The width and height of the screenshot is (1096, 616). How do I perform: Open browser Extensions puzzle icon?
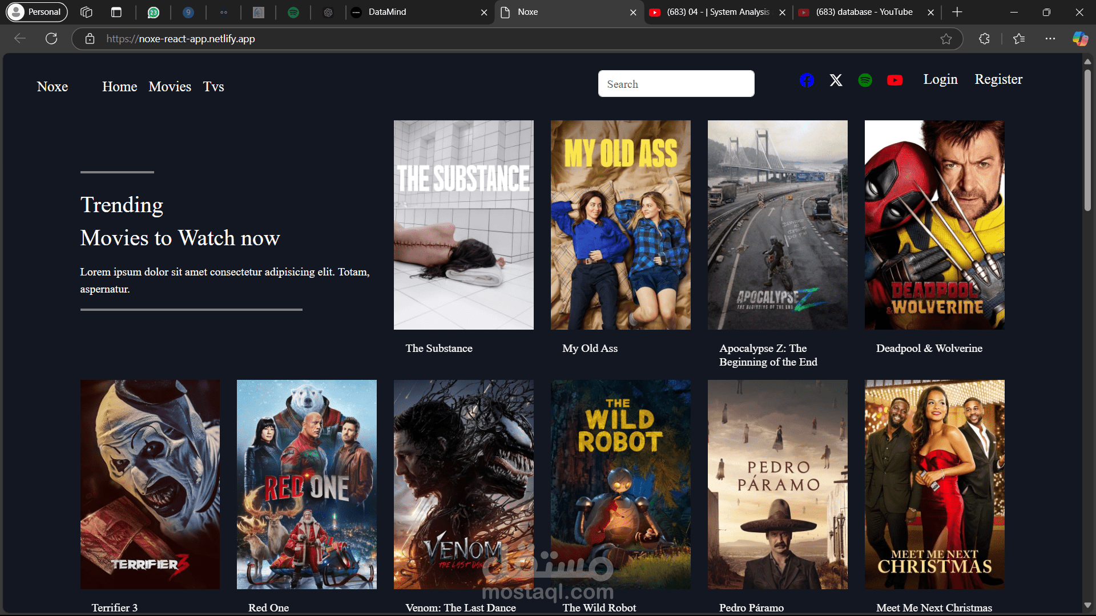[984, 39]
